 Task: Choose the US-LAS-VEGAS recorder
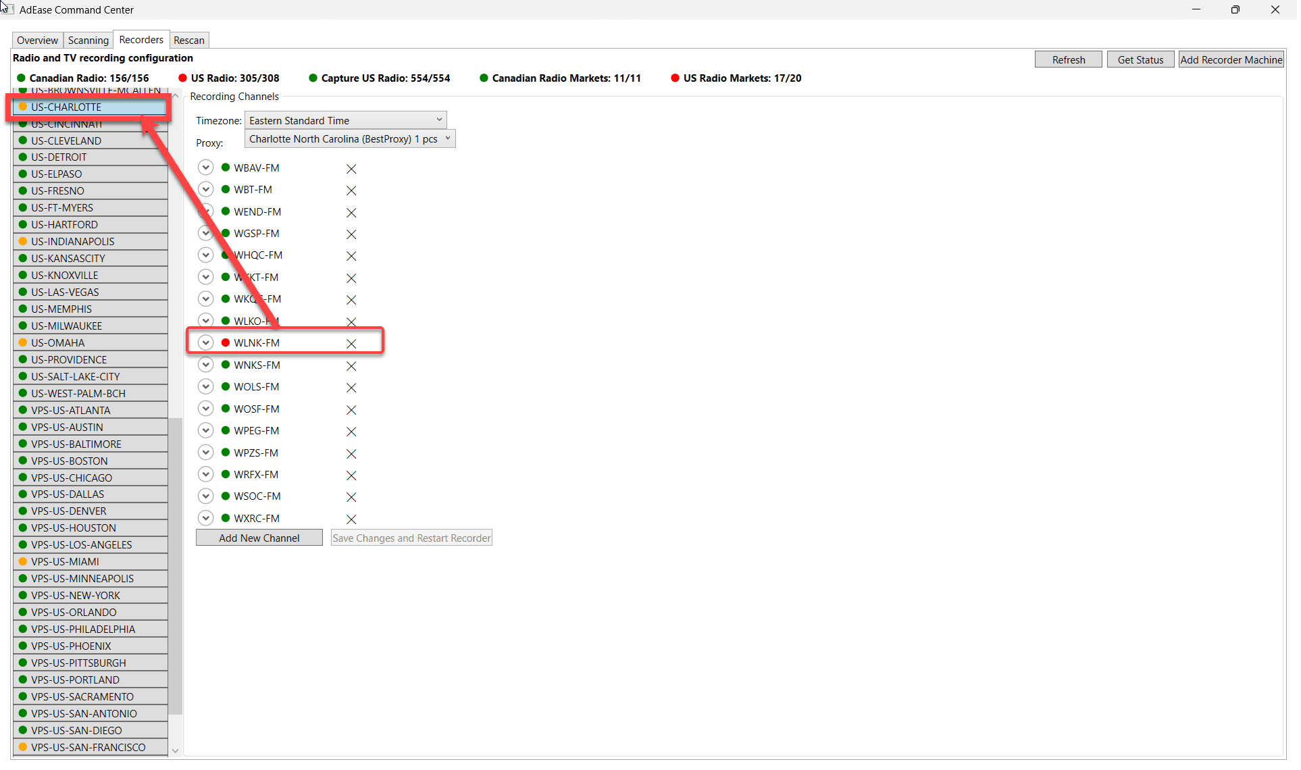[91, 292]
